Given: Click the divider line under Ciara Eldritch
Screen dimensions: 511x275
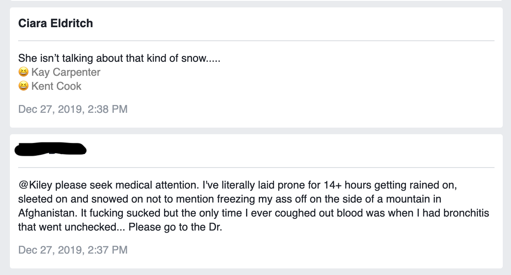Looking at the screenshot, I should pos(256,41).
